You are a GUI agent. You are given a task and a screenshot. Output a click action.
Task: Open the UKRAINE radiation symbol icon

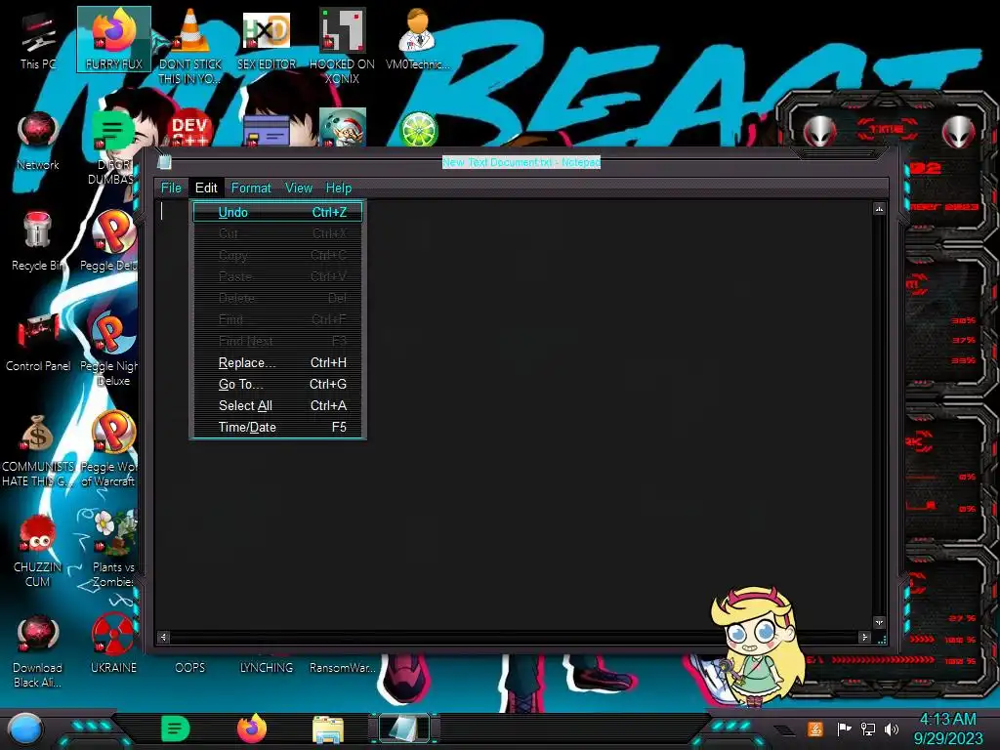point(113,645)
